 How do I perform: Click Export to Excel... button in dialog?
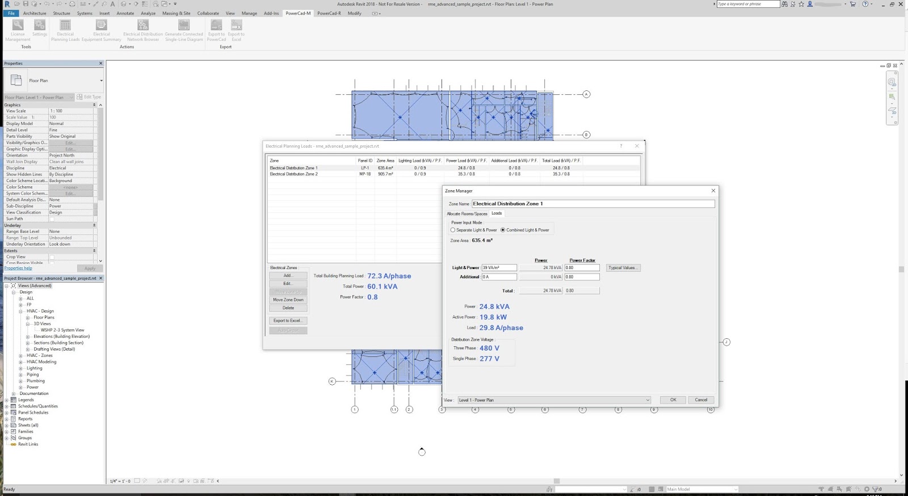pyautogui.click(x=288, y=321)
